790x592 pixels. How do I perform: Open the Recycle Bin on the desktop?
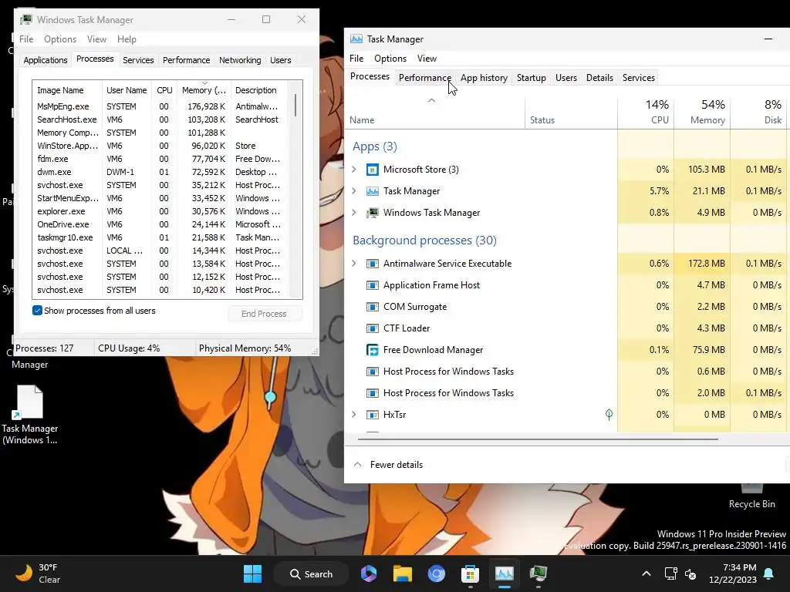[x=751, y=496]
